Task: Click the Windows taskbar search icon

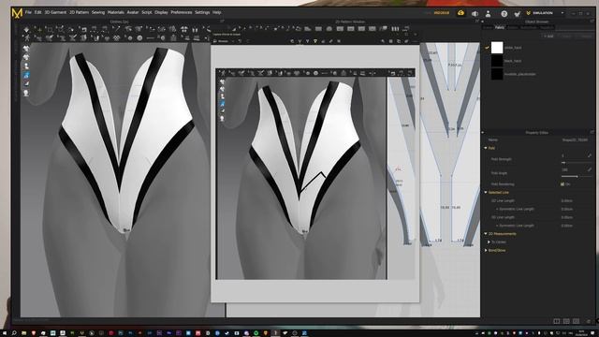Action: [14, 333]
